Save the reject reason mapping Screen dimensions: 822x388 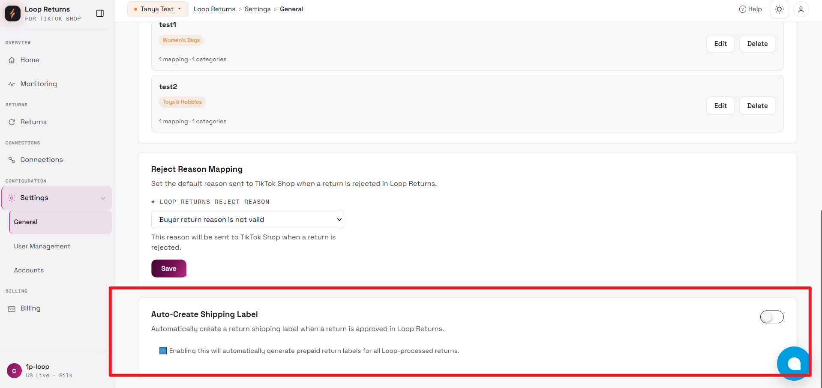click(169, 269)
